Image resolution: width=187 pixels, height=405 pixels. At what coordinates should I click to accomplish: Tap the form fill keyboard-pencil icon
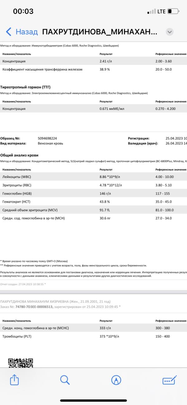tap(170, 379)
